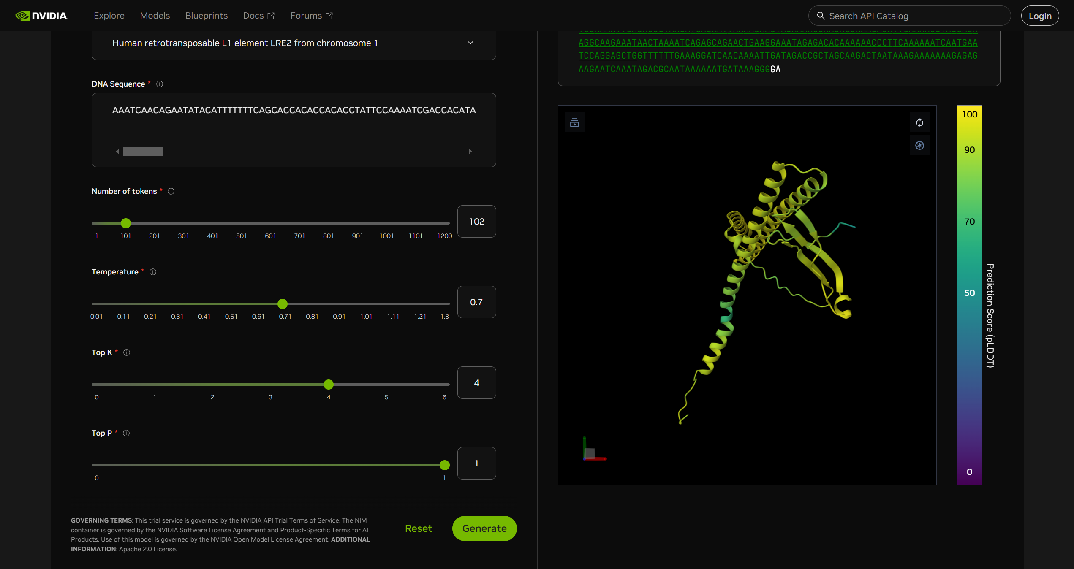Click the NVIDIA logo icon
This screenshot has height=569, width=1074.
pyautogui.click(x=23, y=16)
